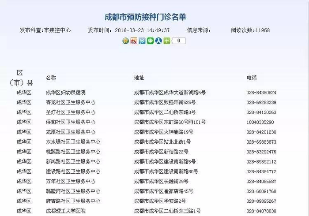This screenshot has height=216, width=309.
Task: Select 保和社区卫生服务中心 entry
Action: pyautogui.click(x=71, y=122)
